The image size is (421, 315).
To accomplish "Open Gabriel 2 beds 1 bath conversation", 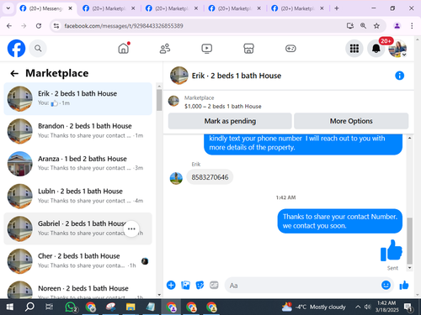I will point(77,228).
